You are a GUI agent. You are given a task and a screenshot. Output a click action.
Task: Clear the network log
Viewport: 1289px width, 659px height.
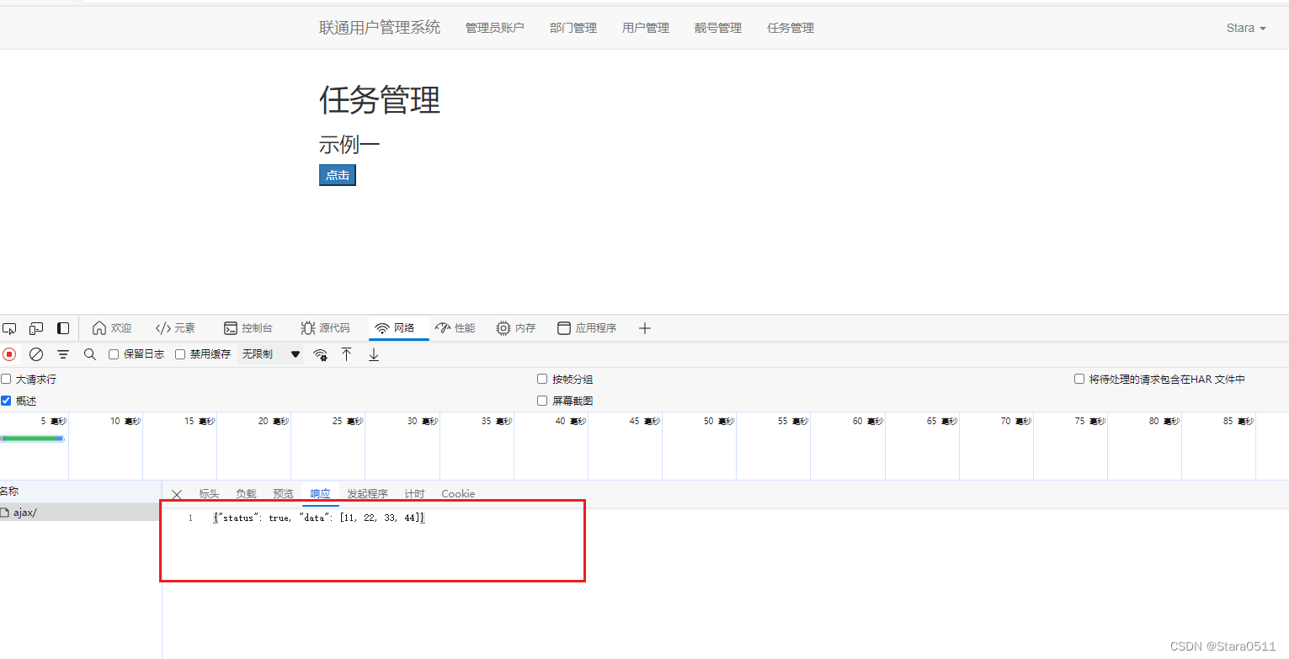pyautogui.click(x=36, y=354)
